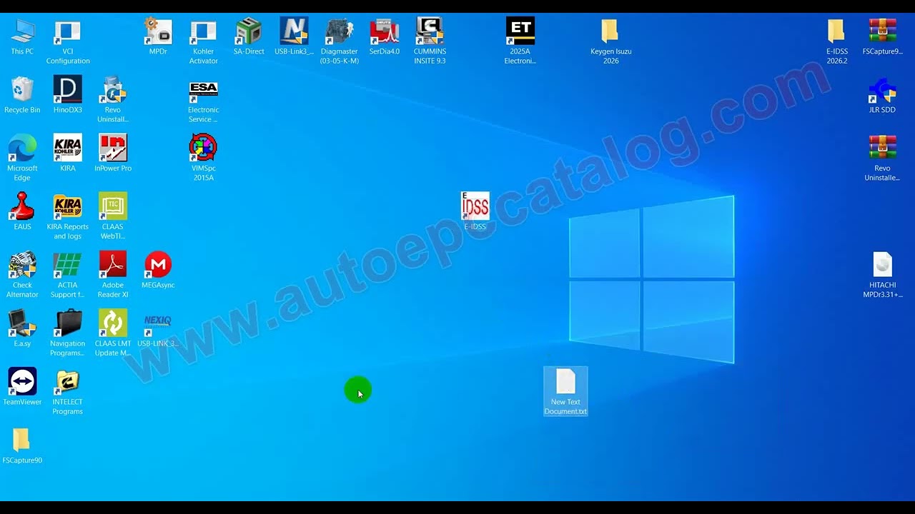The image size is (915, 514).
Task: Open the SA-Direct desktop shortcut
Action: [x=249, y=37]
